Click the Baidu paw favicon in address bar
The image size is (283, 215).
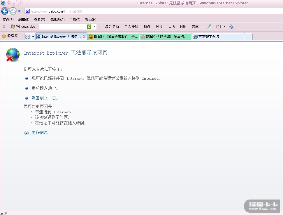pos(27,11)
